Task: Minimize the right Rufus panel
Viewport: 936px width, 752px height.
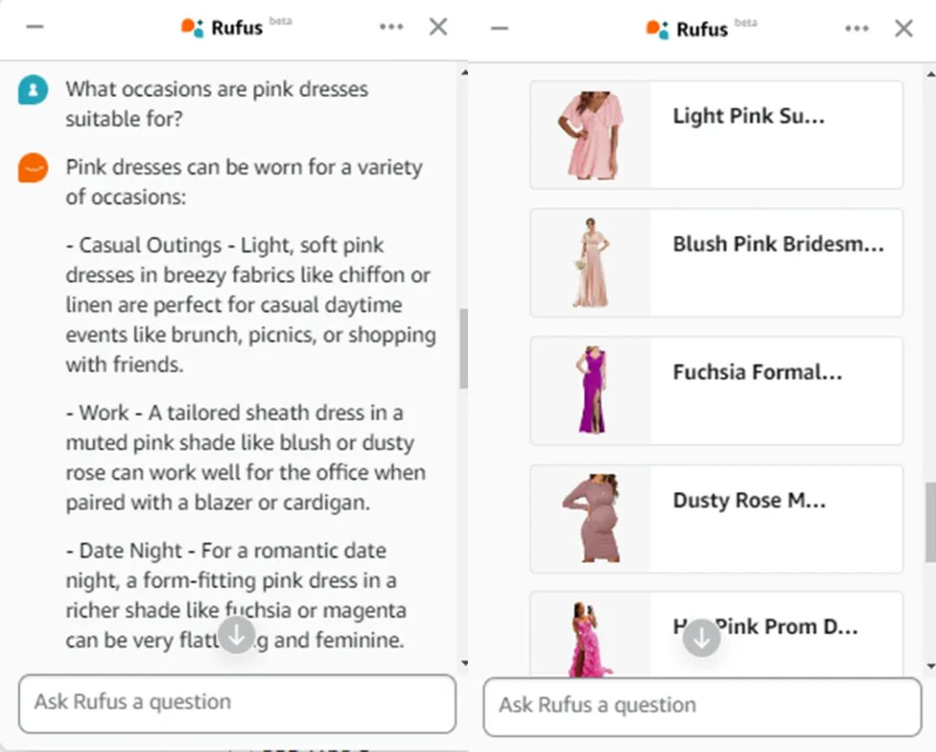Action: tap(499, 28)
